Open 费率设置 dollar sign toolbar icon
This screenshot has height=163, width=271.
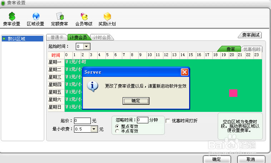[x=11, y=17]
